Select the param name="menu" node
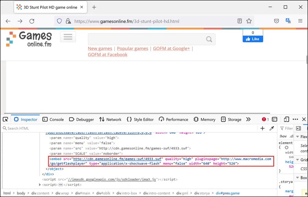 (x=82, y=143)
